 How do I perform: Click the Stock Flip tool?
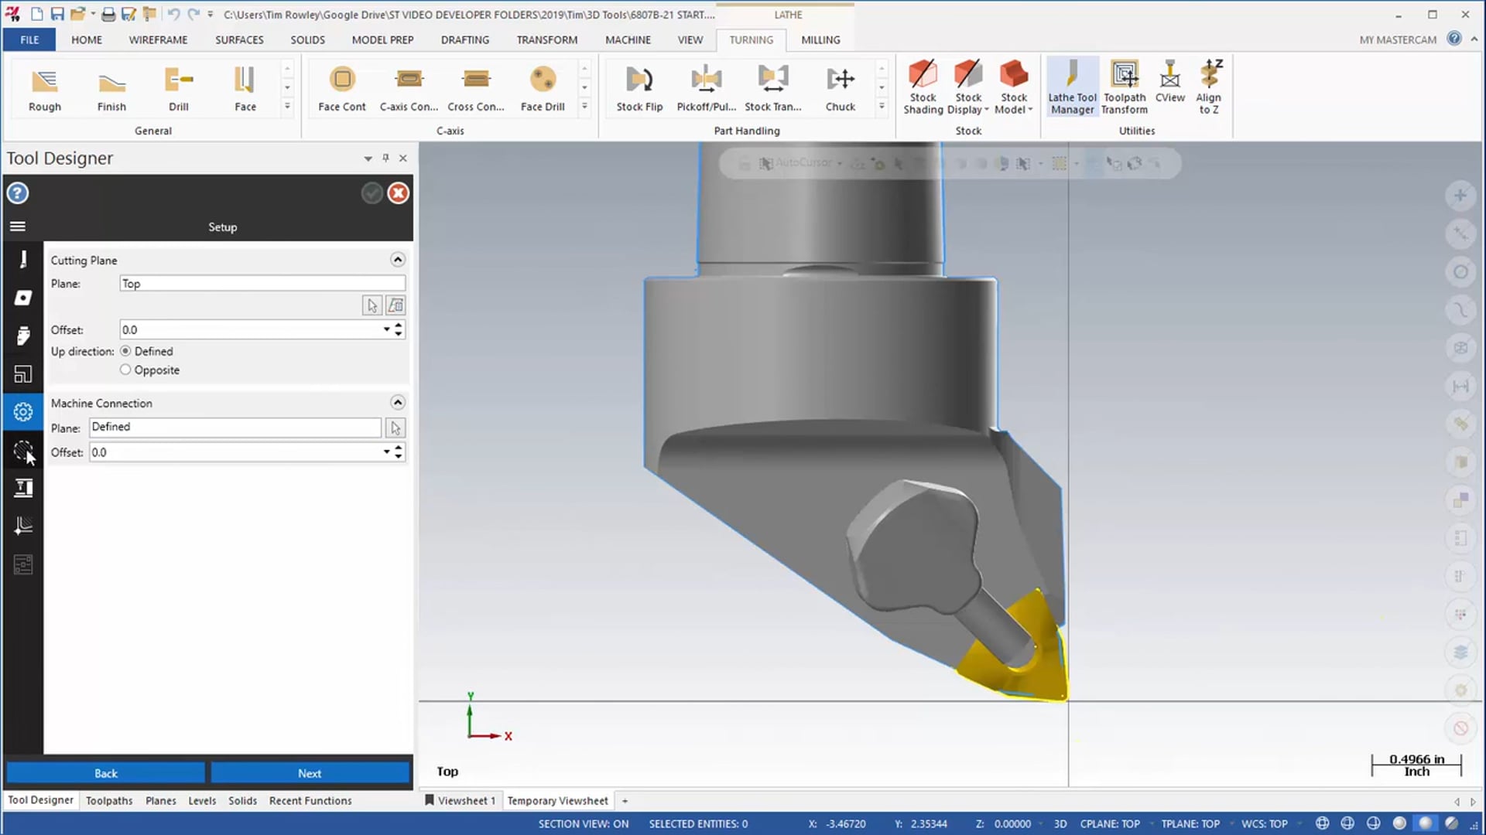click(639, 89)
